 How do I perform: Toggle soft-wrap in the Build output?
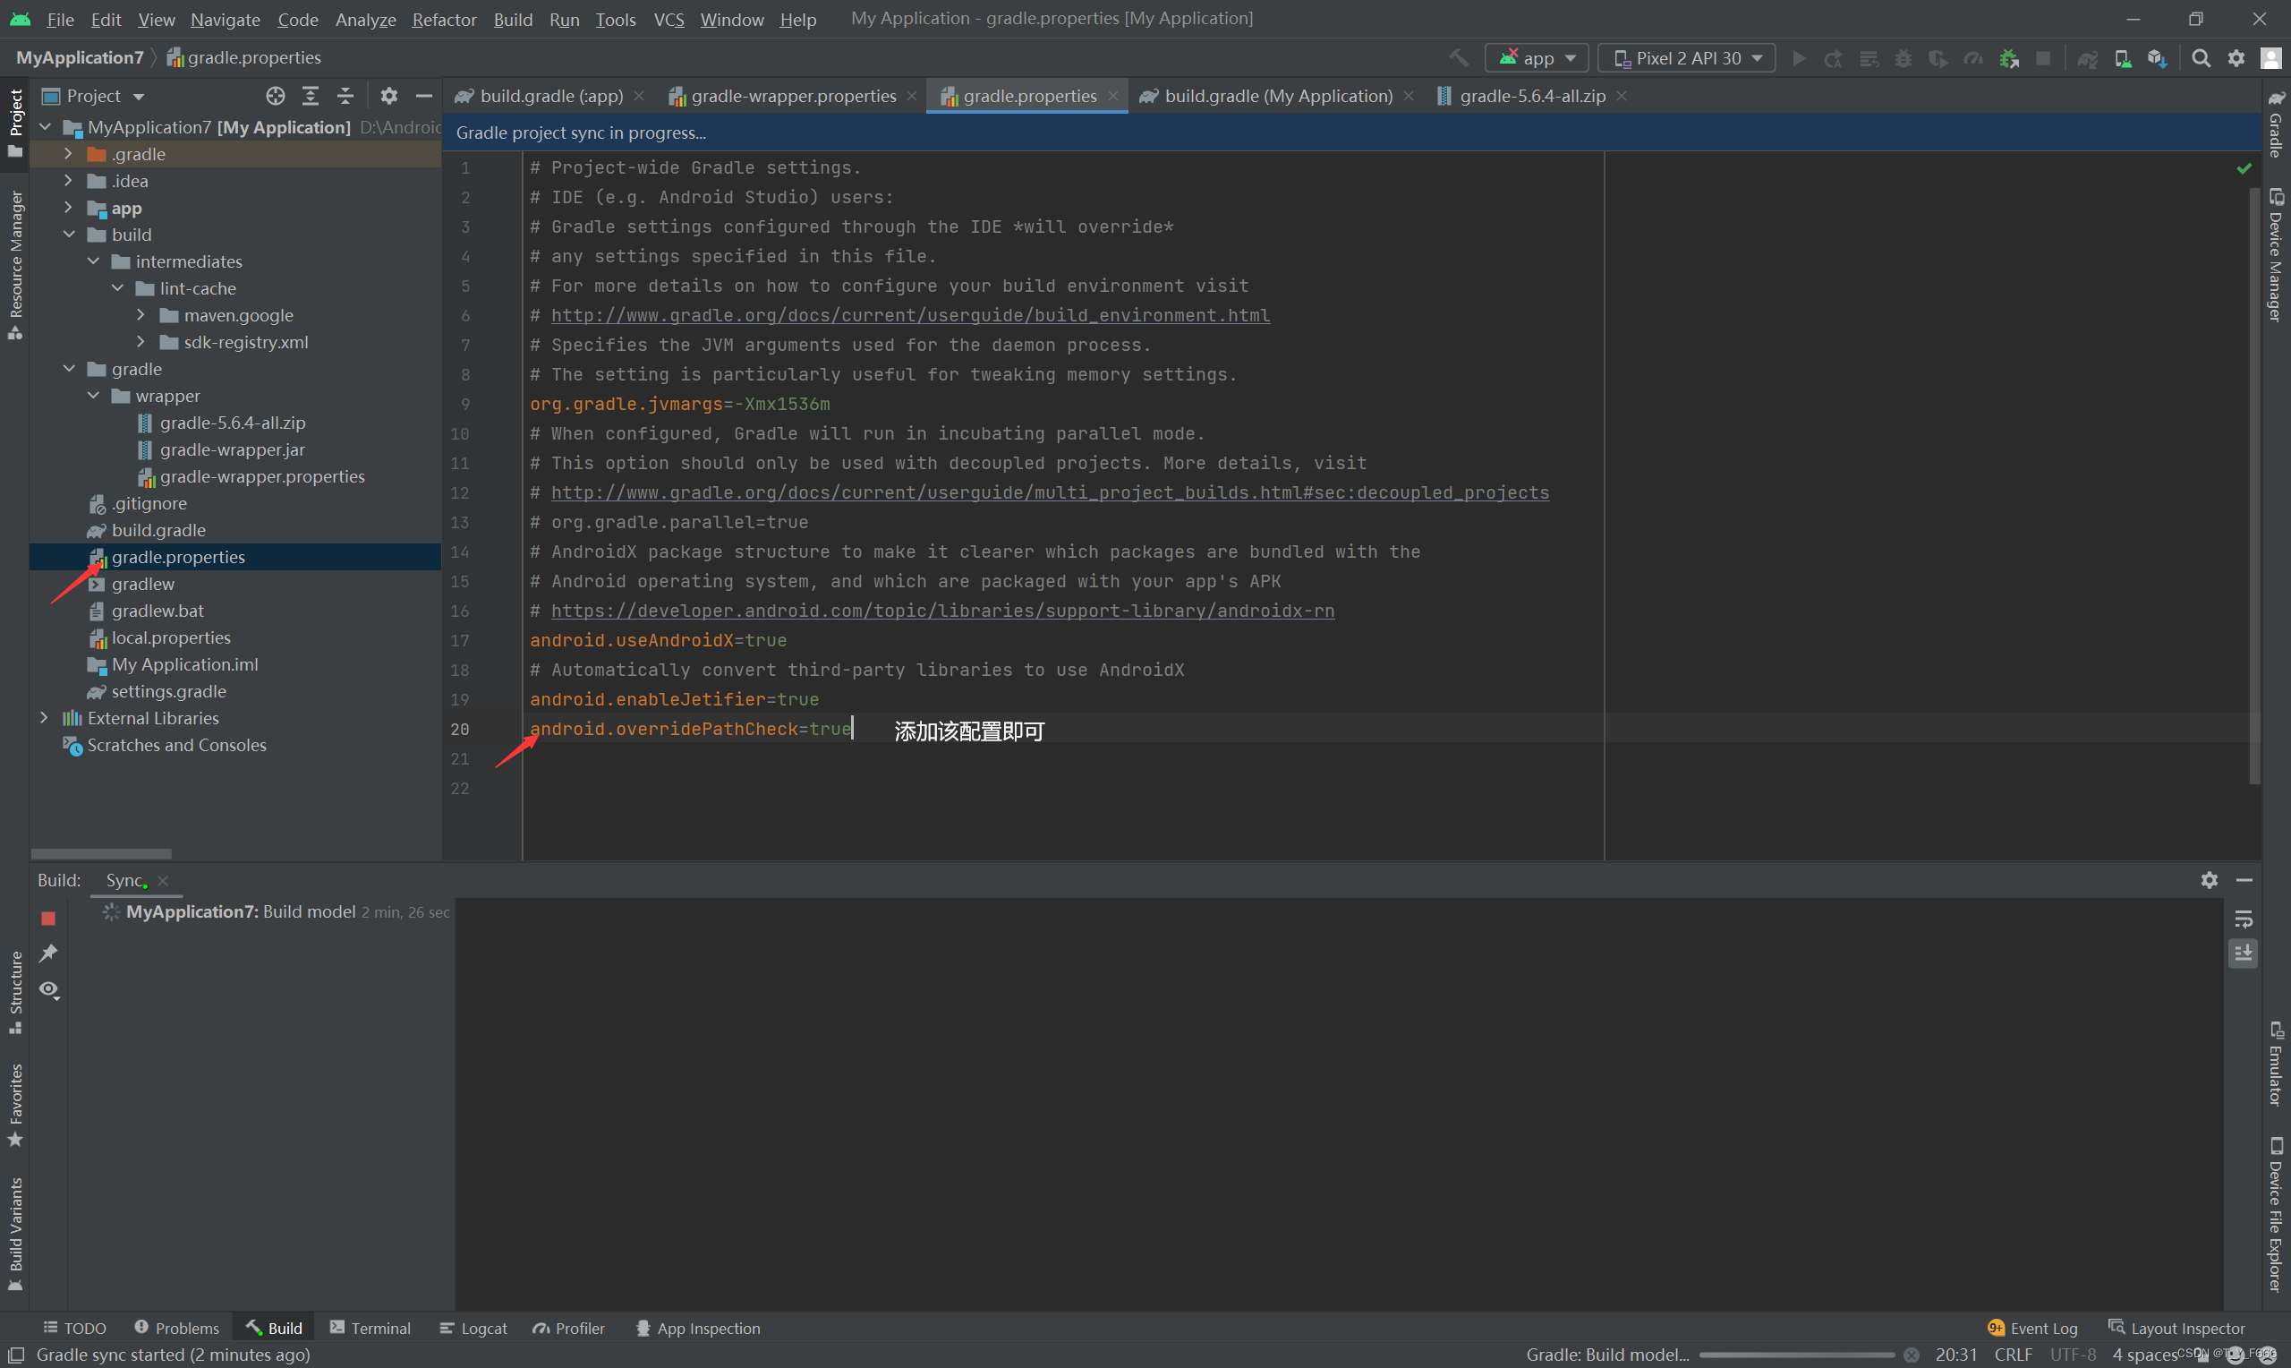[2243, 919]
